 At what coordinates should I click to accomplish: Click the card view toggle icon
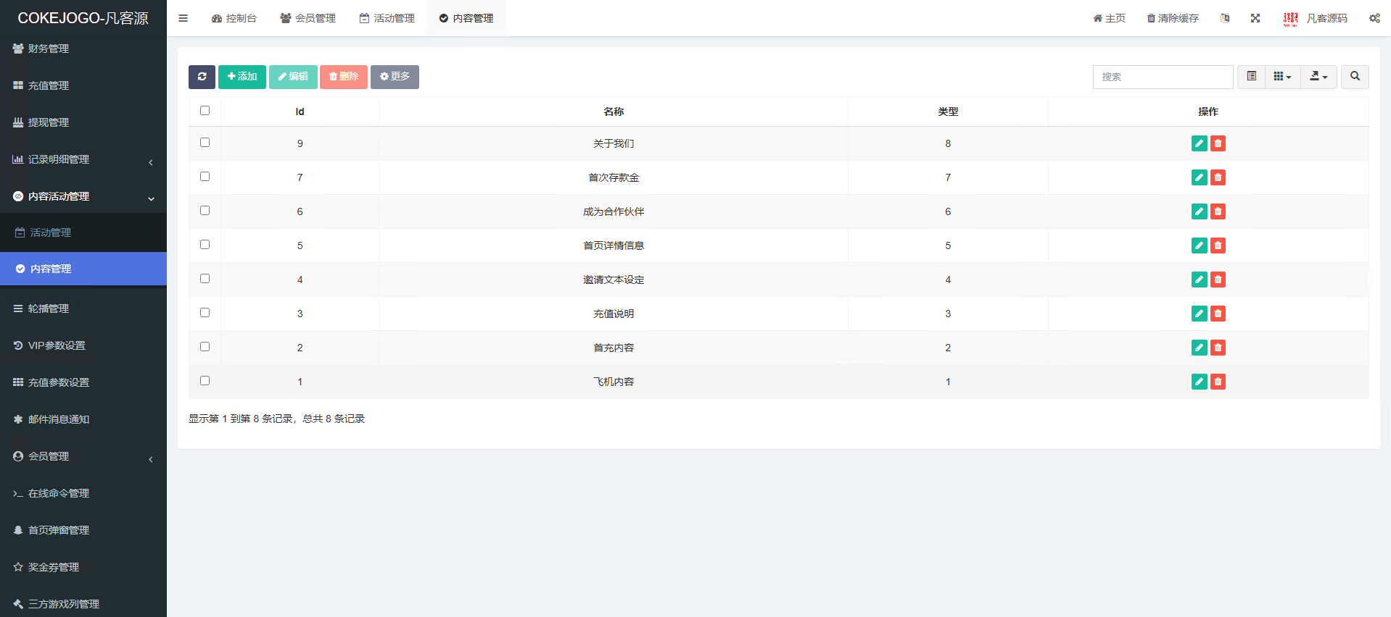click(1251, 77)
